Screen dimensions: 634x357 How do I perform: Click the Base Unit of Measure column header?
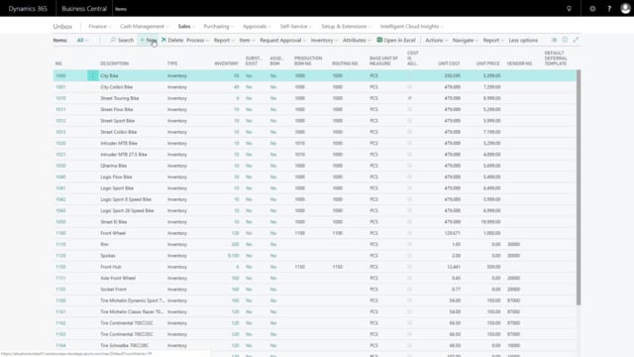point(383,60)
